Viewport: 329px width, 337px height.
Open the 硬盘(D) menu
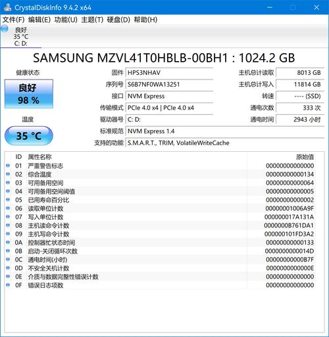pos(118,20)
